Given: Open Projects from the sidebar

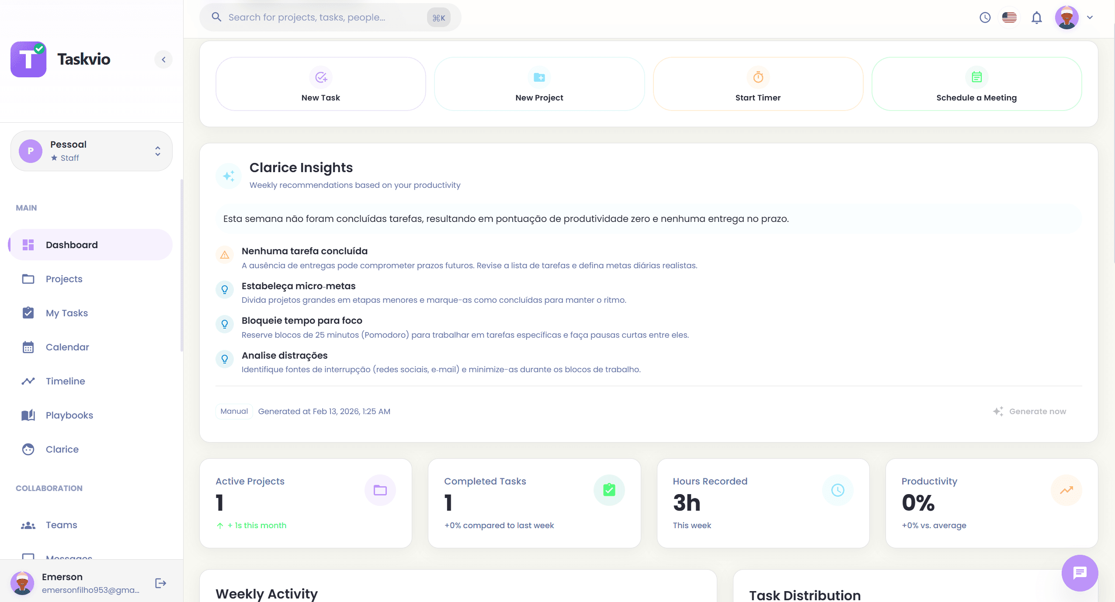Looking at the screenshot, I should point(64,279).
